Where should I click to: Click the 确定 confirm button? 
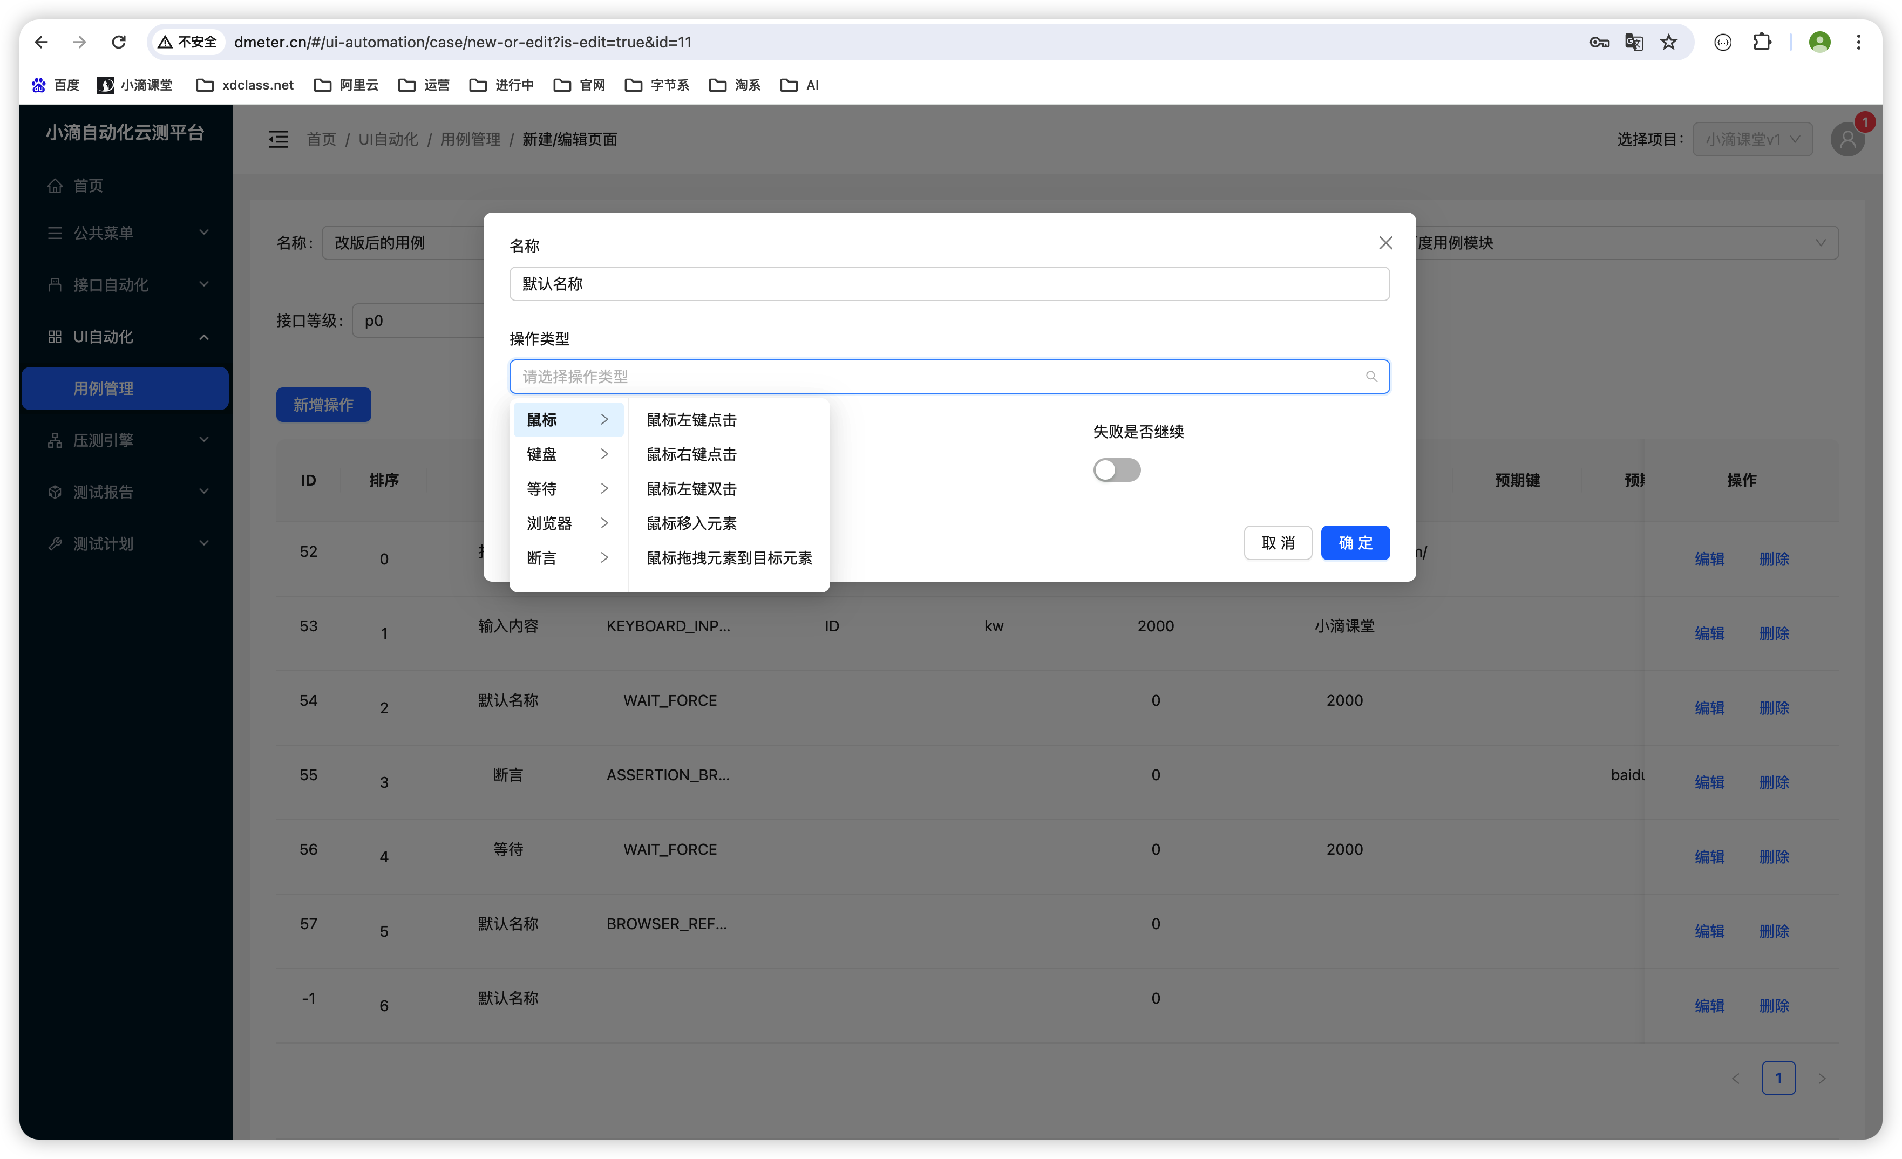point(1355,543)
